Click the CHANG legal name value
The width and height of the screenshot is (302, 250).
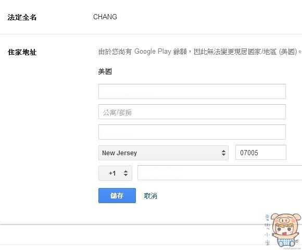pyautogui.click(x=105, y=17)
